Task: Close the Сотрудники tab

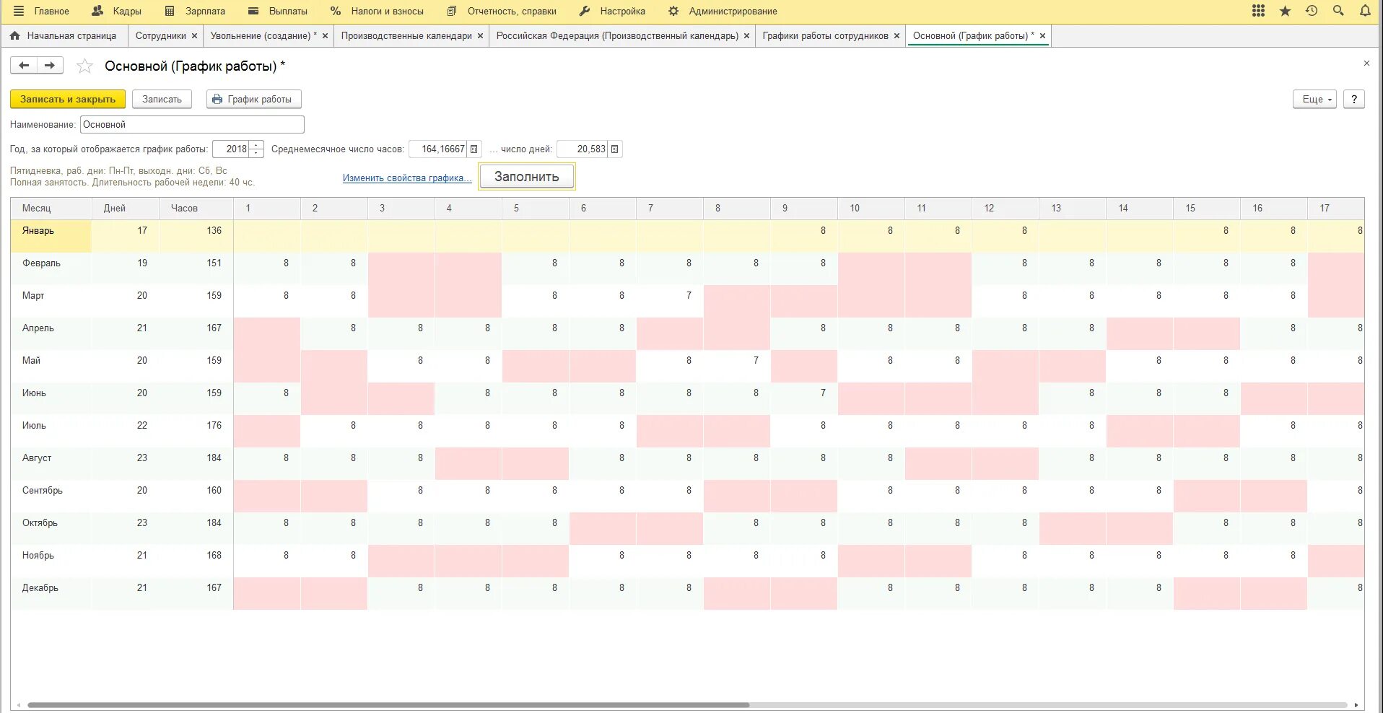Action: point(194,36)
